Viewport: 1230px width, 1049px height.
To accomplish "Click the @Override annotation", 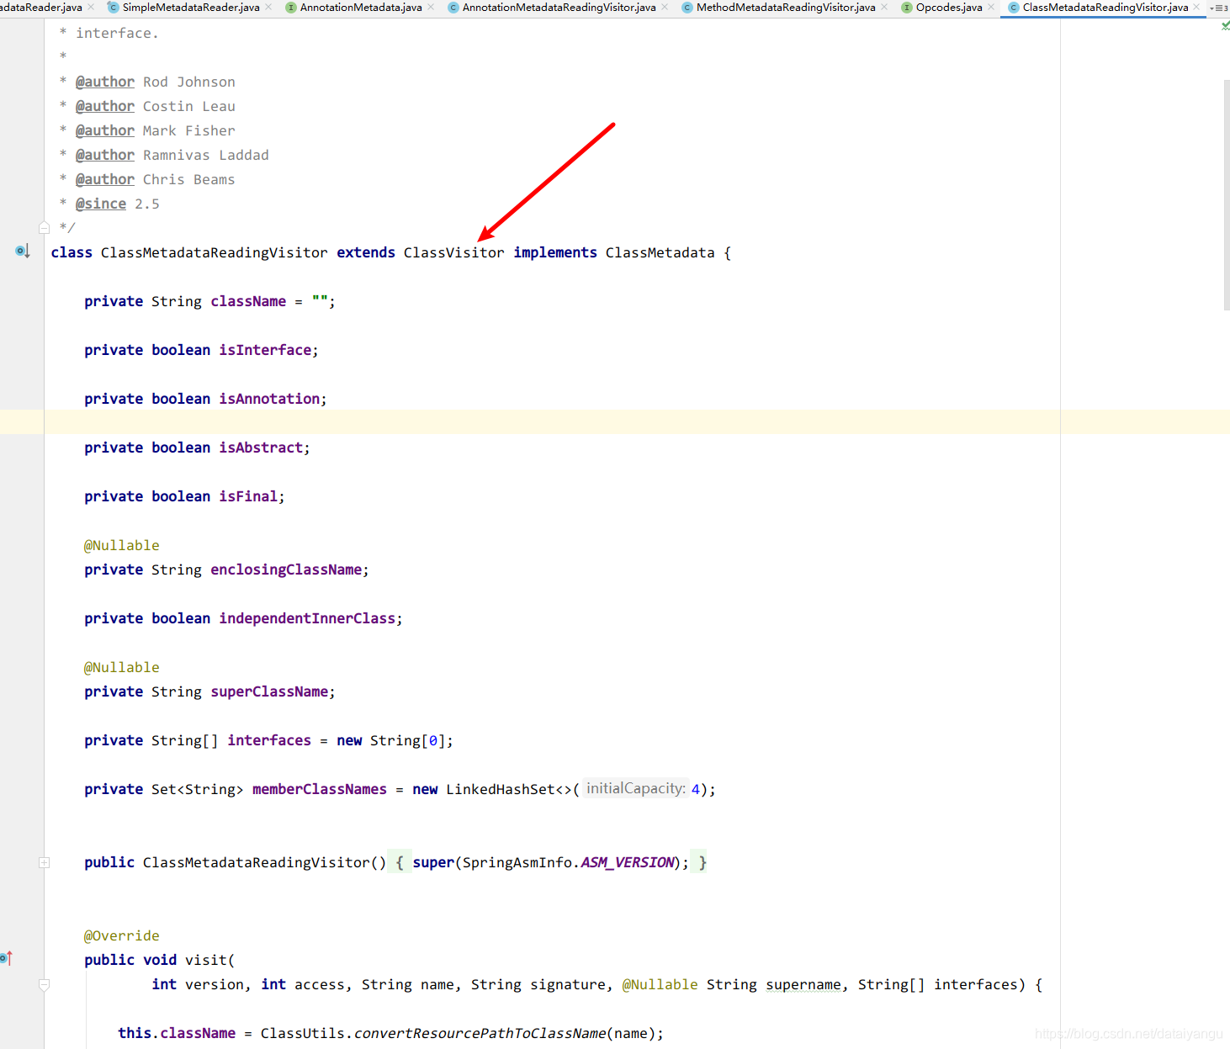I will tap(122, 935).
